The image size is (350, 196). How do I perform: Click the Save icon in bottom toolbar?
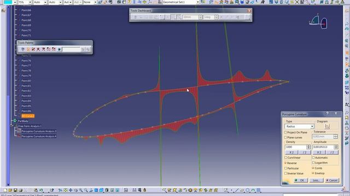pos(15,190)
